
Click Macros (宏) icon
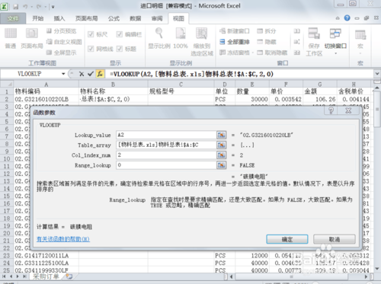click(360, 34)
